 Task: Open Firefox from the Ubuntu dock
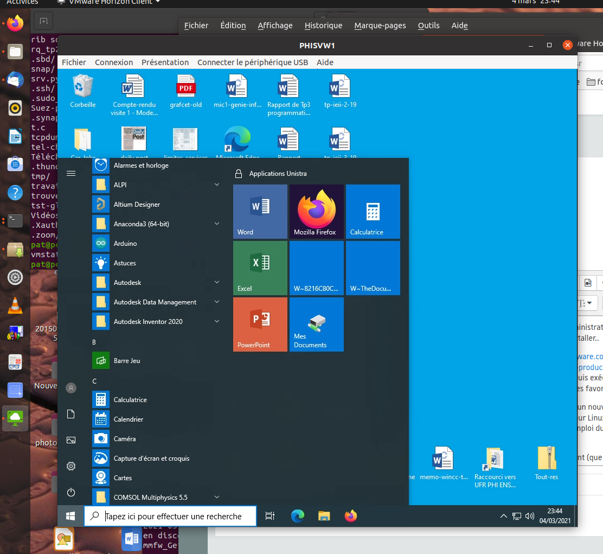point(15,23)
